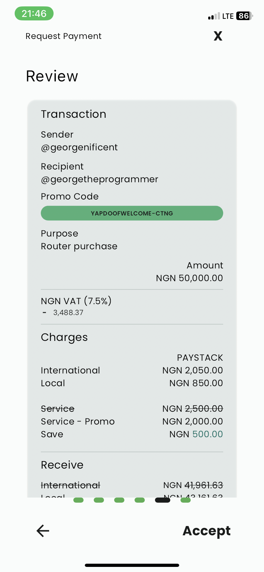
Task: Tap the Accept button
Action: (206, 531)
